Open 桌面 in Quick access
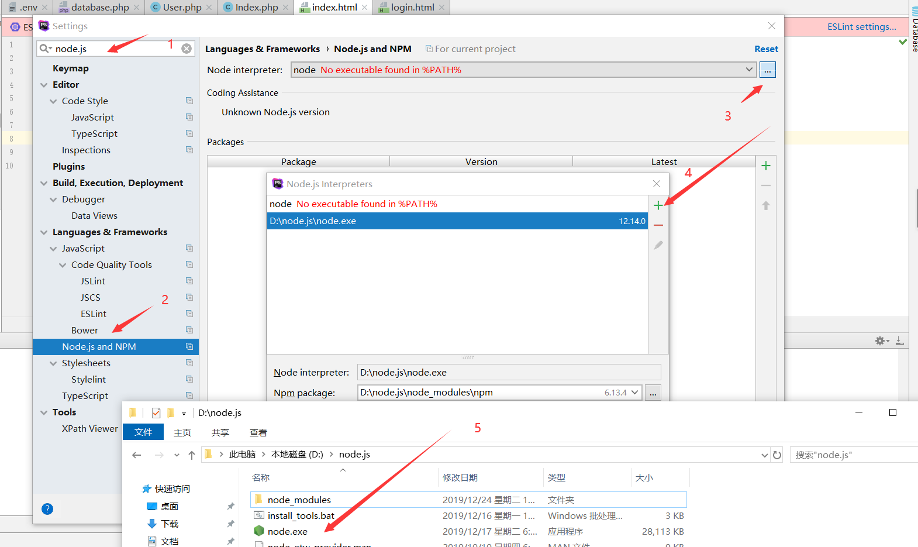Viewport: 918px width, 547px height. [x=170, y=507]
